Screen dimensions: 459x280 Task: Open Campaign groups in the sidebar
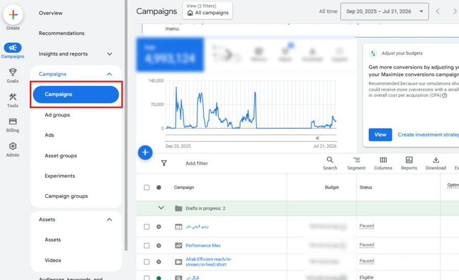click(66, 196)
